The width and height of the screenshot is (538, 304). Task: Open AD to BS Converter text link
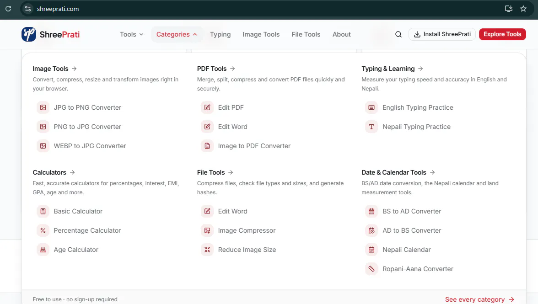tap(412, 231)
